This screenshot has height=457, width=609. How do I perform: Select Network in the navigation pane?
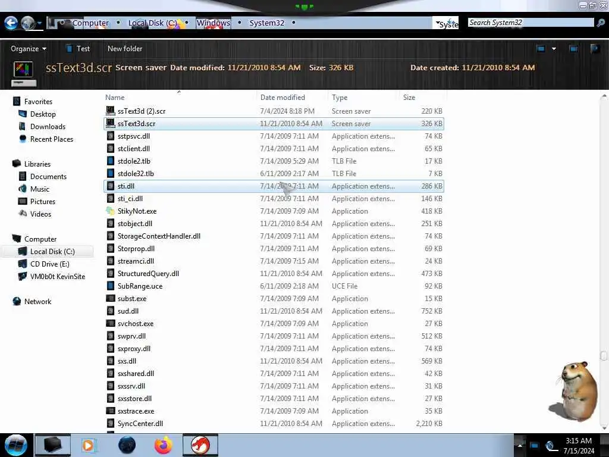coord(37,301)
